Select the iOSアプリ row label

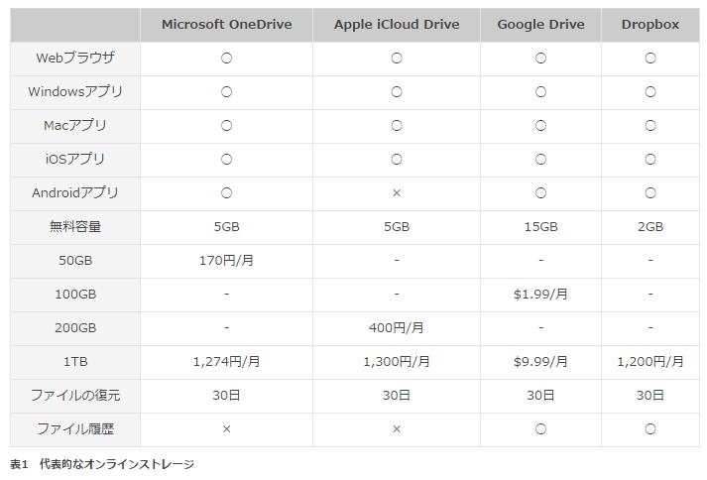coord(75,160)
